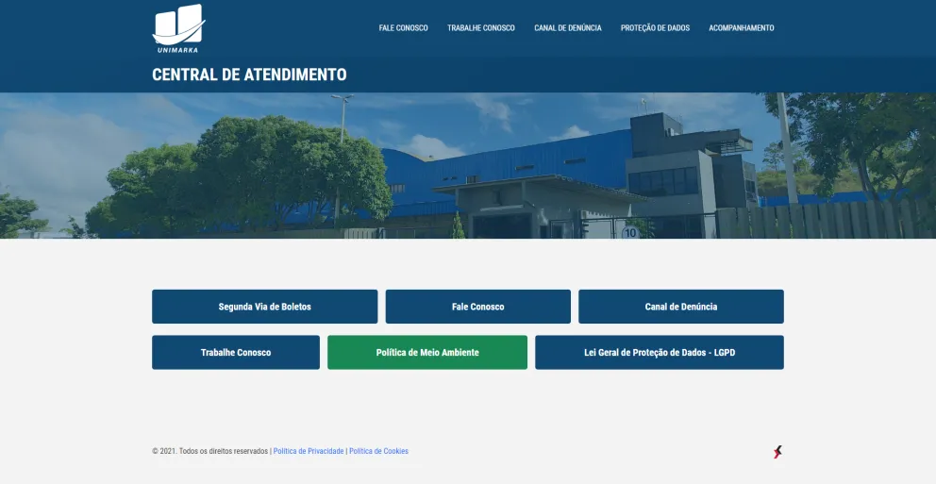Go to Proteção de Dados menu item
This screenshot has width=936, height=484.
pyautogui.click(x=655, y=28)
